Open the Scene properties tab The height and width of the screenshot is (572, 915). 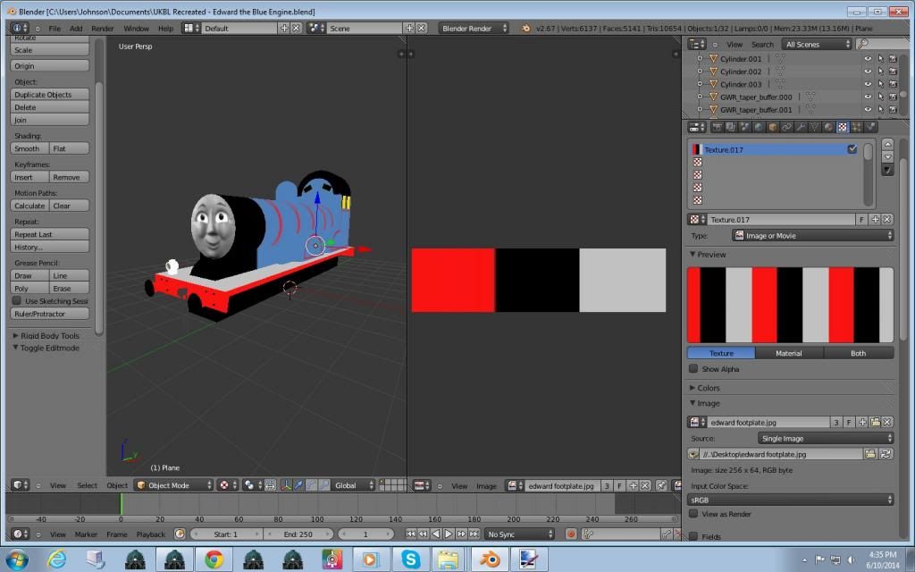tap(744, 127)
